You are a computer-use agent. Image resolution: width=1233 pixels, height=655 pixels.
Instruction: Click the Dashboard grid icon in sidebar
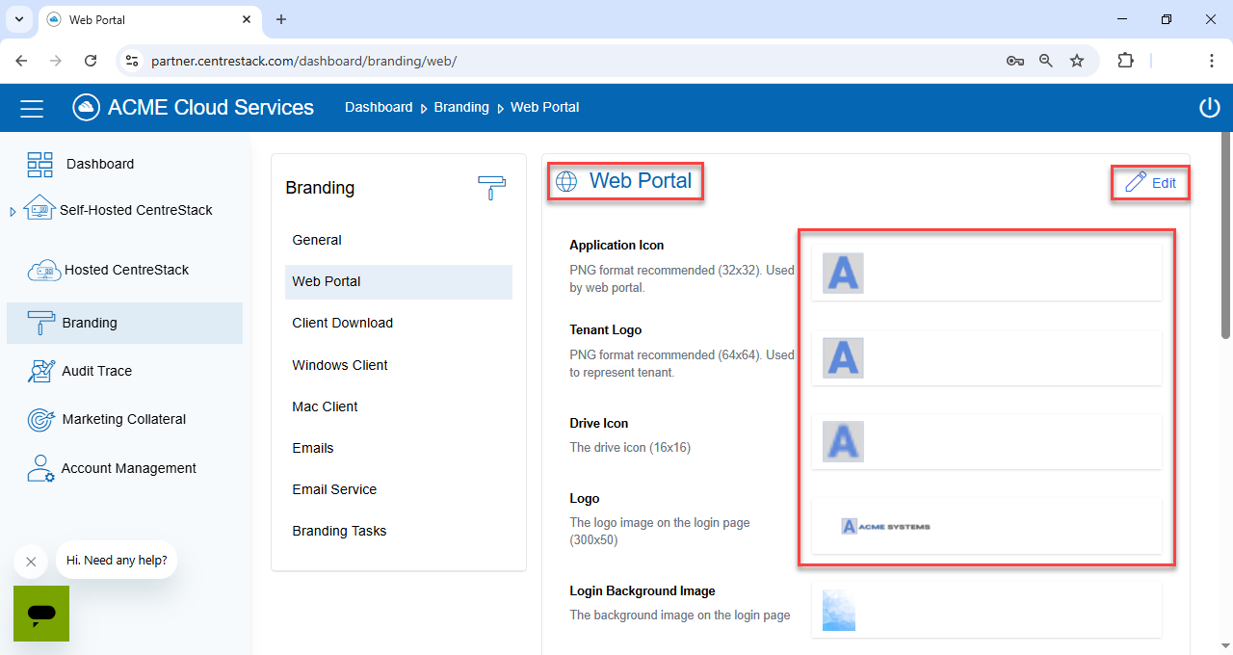40,164
